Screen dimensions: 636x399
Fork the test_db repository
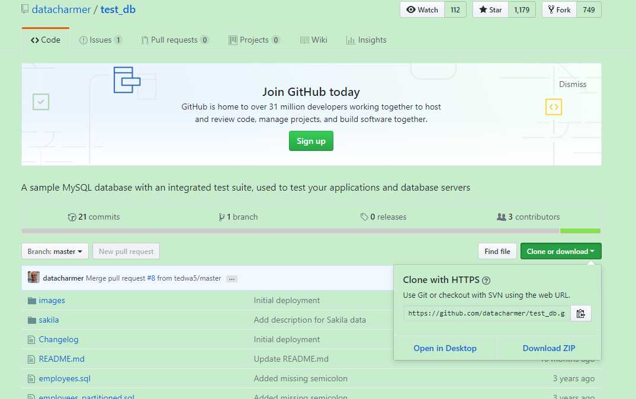pyautogui.click(x=560, y=9)
